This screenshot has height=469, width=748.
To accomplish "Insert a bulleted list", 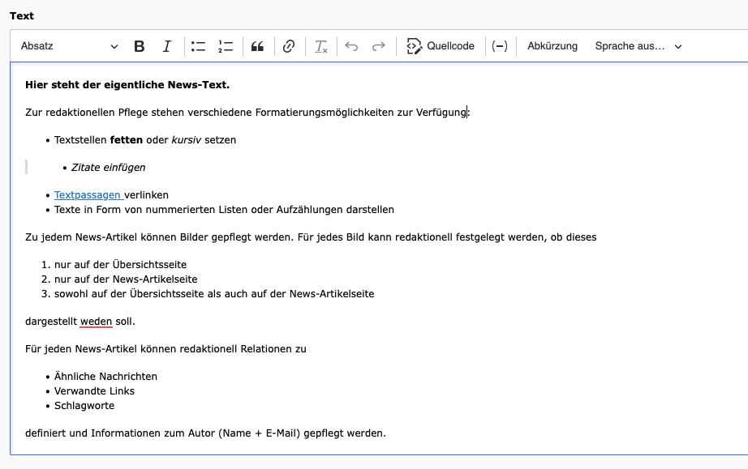I will 198,46.
